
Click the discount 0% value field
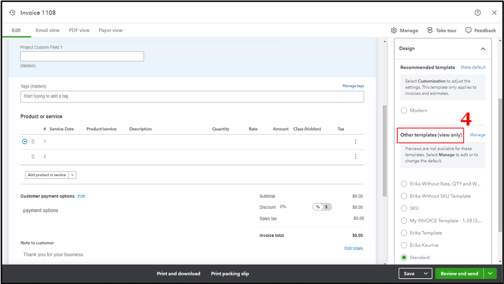click(283, 207)
